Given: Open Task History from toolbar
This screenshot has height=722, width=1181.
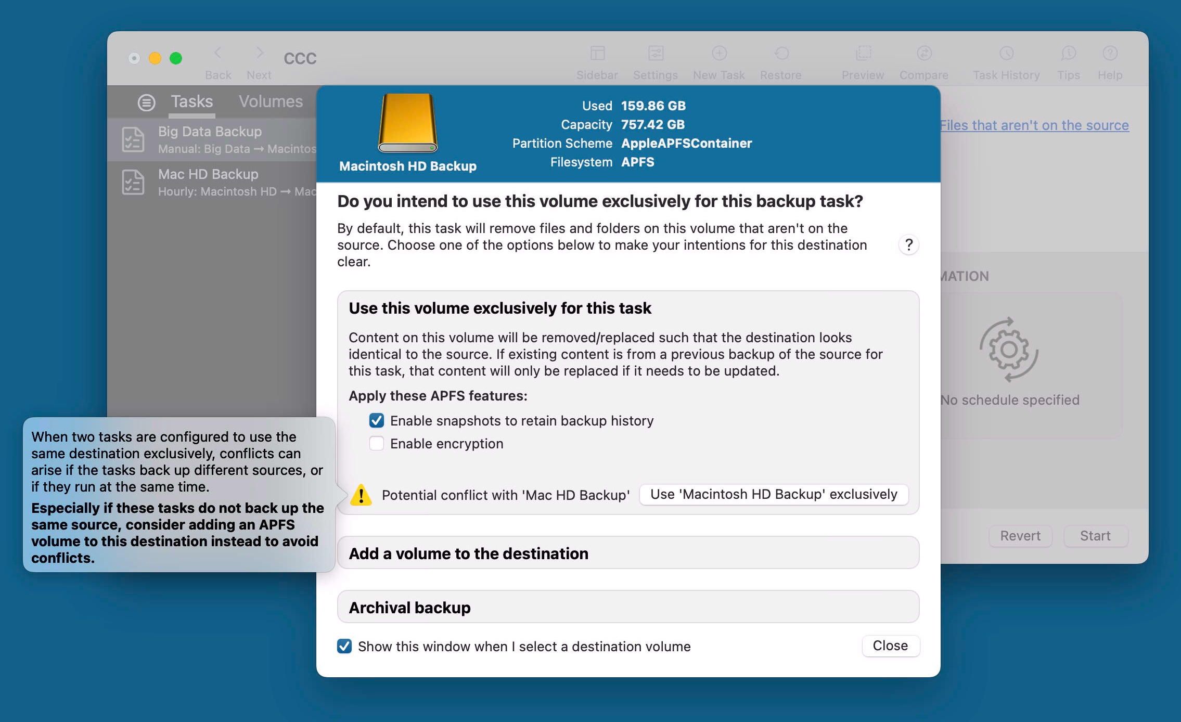Looking at the screenshot, I should click(x=1006, y=53).
